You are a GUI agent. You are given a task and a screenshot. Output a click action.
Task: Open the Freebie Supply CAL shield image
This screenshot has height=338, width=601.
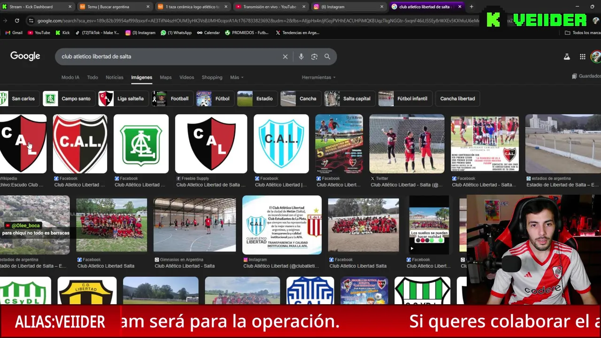[x=211, y=144]
